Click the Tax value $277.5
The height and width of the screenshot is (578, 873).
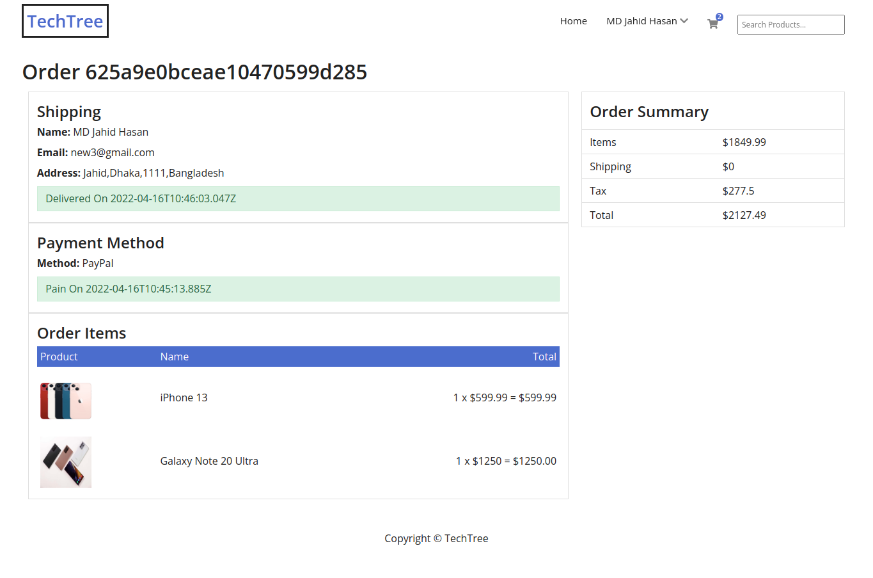pos(738,191)
